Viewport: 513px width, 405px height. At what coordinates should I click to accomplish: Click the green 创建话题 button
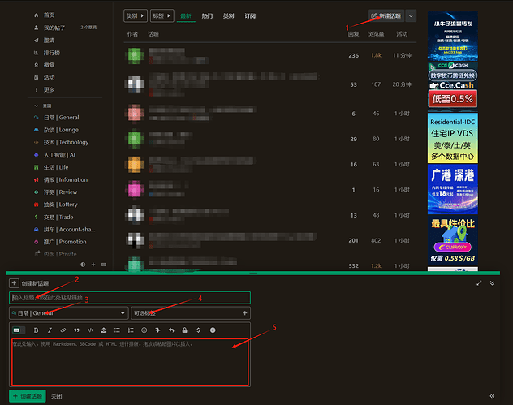(28, 396)
